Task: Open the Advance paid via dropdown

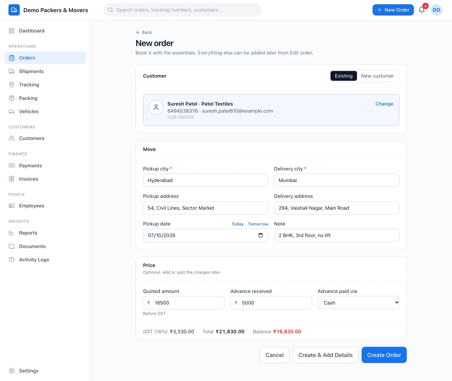Action: (358, 303)
